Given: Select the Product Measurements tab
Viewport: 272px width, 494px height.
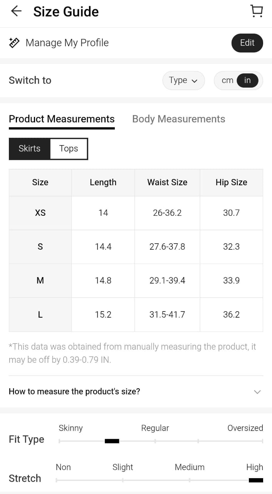Looking at the screenshot, I should pyautogui.click(x=62, y=119).
